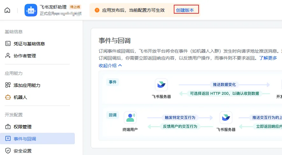282x155 pixels.
Task: Click the 应用能力 section header
Action: pos(14,73)
